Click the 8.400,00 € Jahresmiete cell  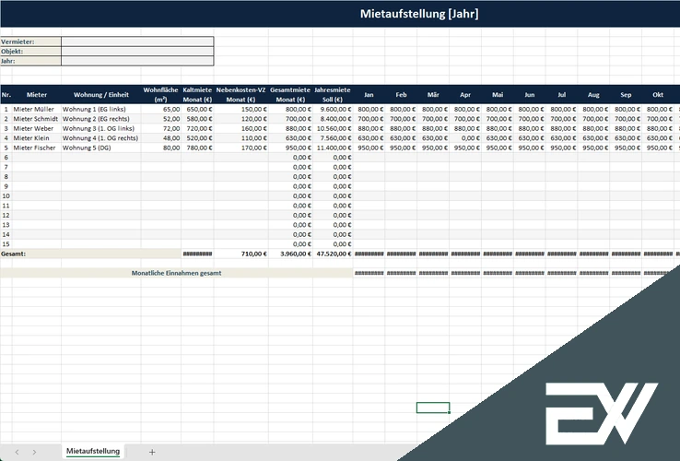(333, 119)
